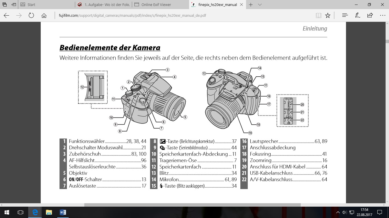Screen dimensions: 389x218
Task: Switch to the 1. Aufgabe tab
Action: [x=104, y=5]
